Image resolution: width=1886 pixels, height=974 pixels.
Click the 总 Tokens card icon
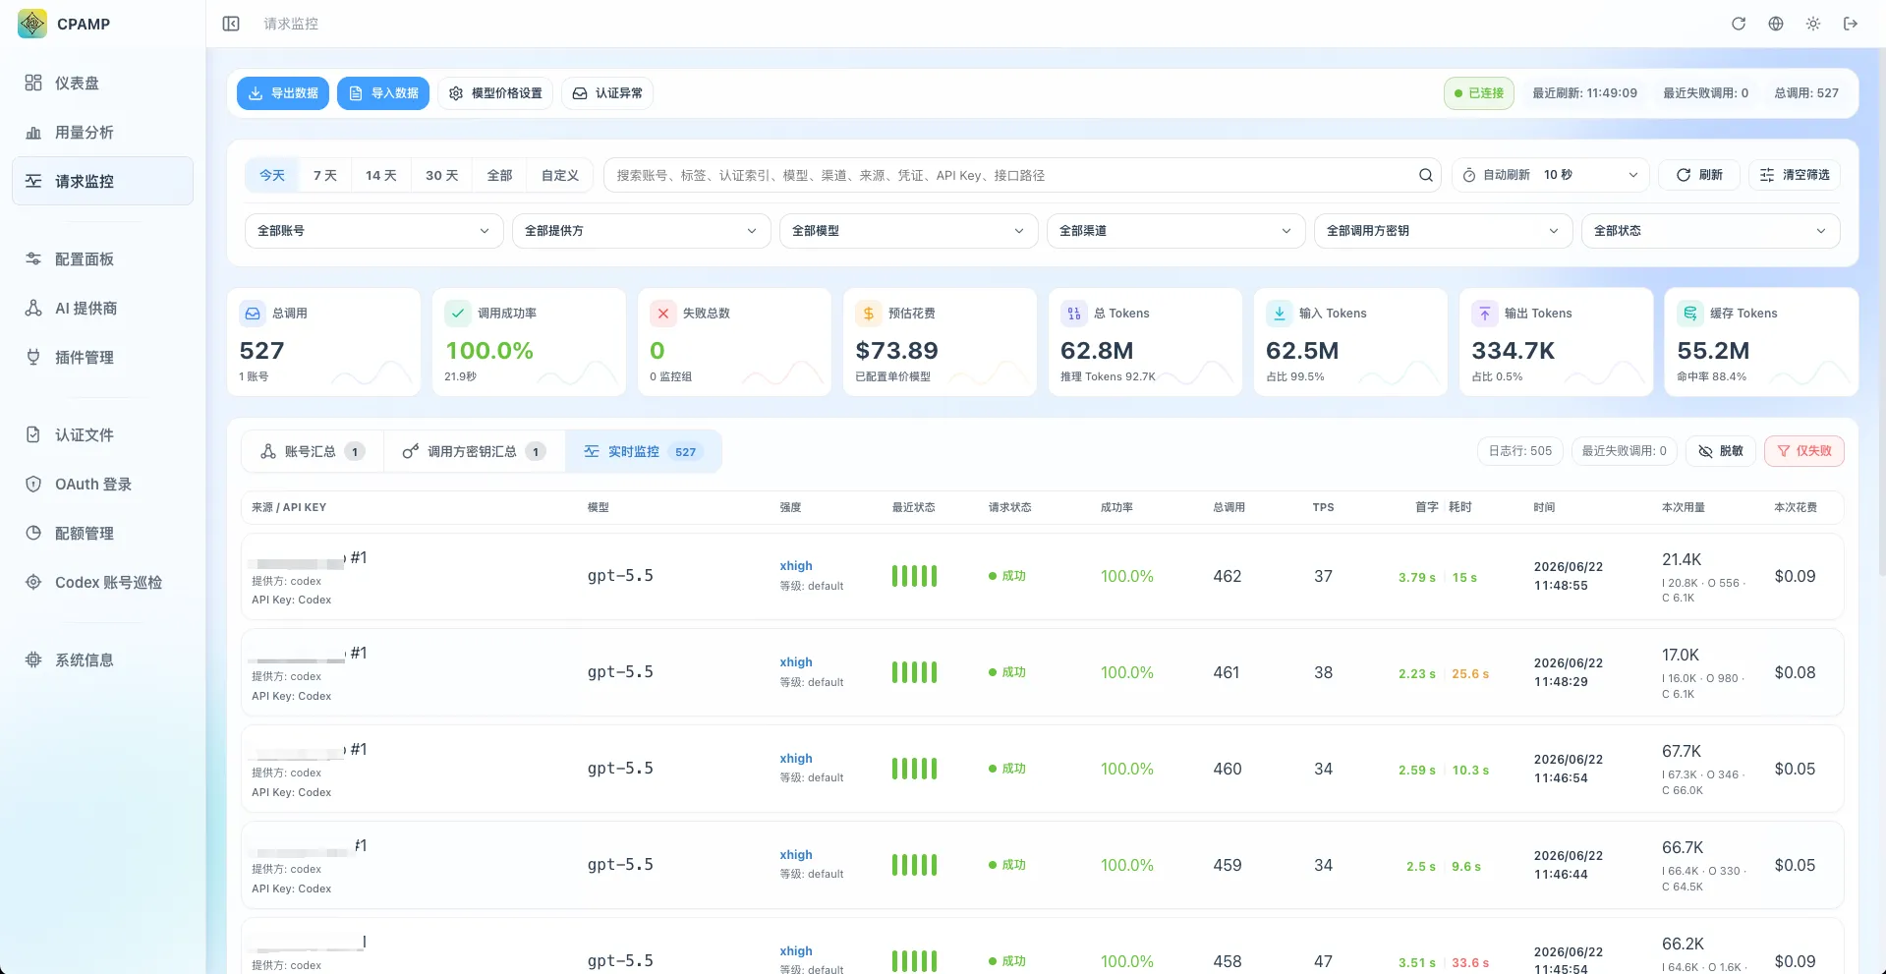pyautogui.click(x=1074, y=314)
